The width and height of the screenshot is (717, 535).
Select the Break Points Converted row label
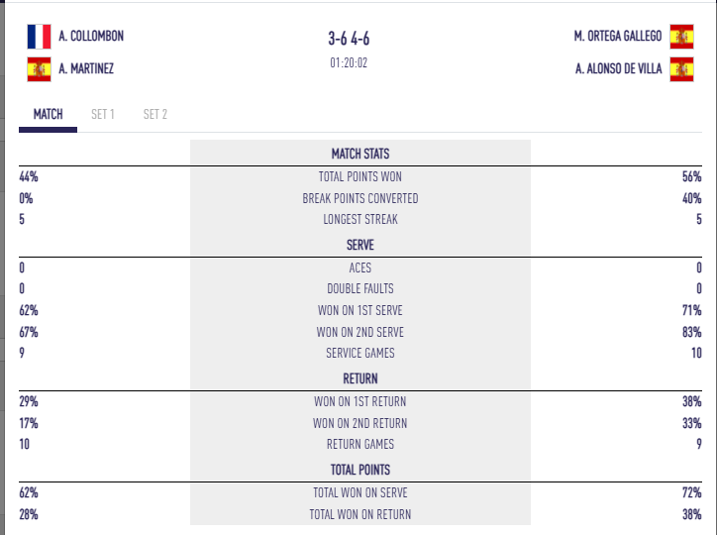[x=360, y=198]
